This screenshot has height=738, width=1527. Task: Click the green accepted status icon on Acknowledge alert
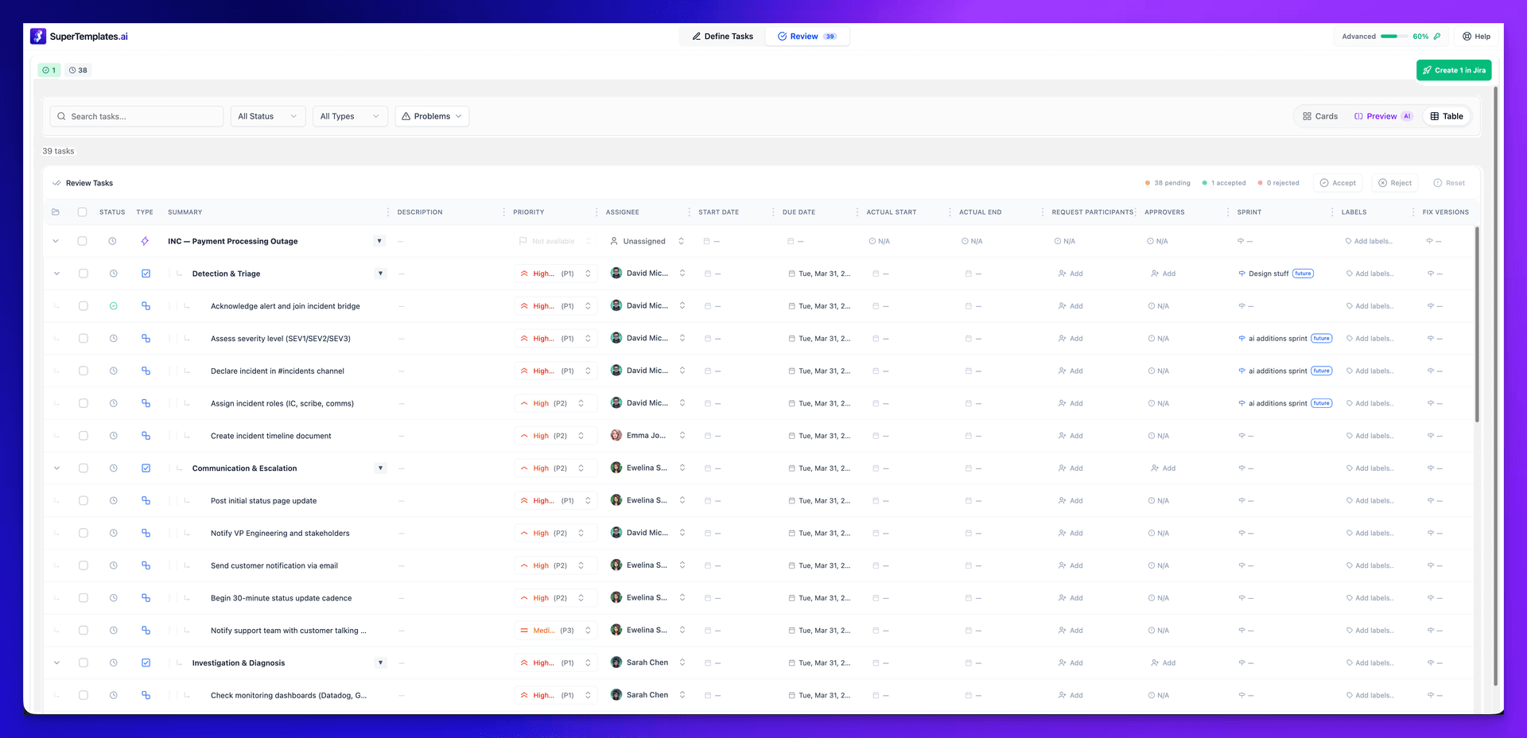(x=114, y=305)
